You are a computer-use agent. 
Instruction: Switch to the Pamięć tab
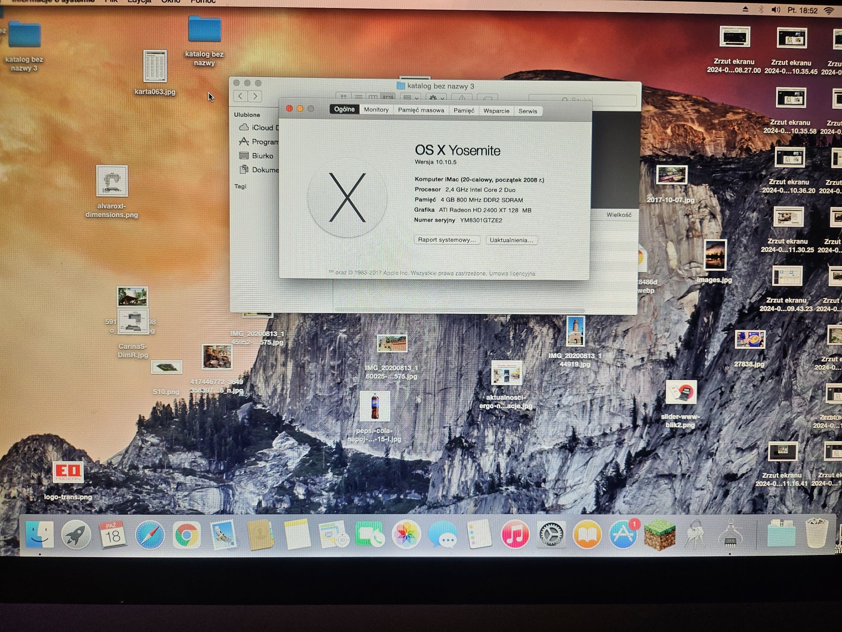tap(464, 110)
